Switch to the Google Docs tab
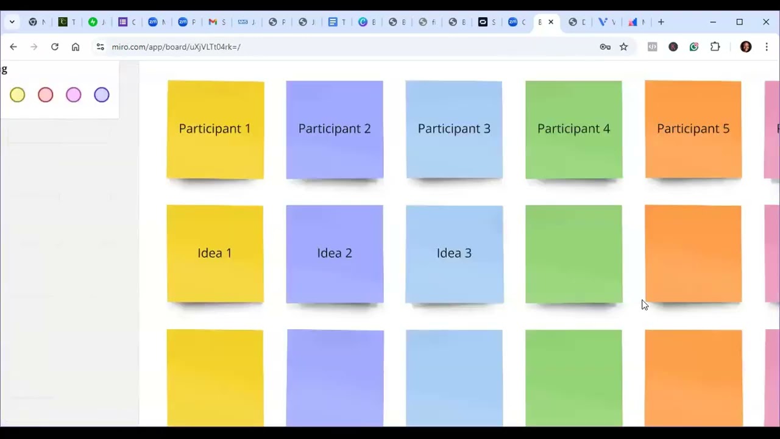 click(336, 22)
